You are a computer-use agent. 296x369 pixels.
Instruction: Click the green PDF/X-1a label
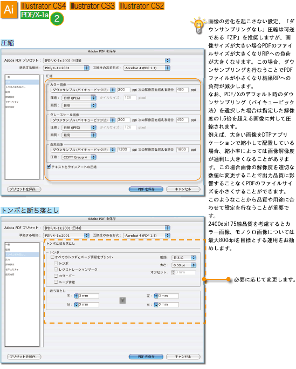[x=35, y=15]
